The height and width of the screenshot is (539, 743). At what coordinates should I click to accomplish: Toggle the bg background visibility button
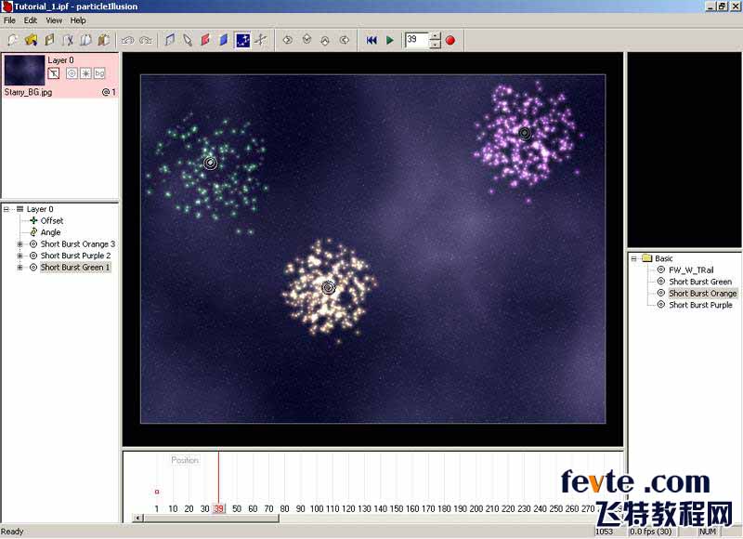tap(98, 72)
